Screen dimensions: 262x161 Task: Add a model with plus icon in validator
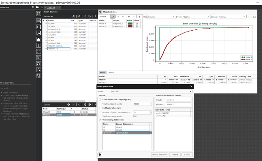(129, 17)
